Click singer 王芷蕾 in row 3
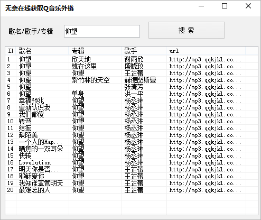The height and width of the screenshot is (220, 261). (134, 74)
